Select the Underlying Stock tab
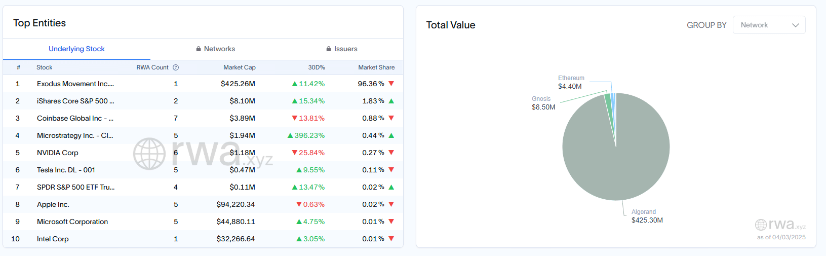 [76, 49]
